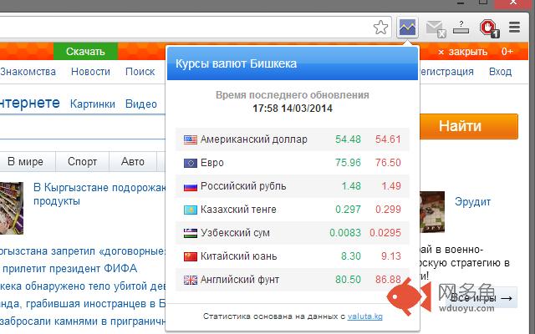
Task: Click the UK flag beside Английский фунт
Action: point(191,280)
